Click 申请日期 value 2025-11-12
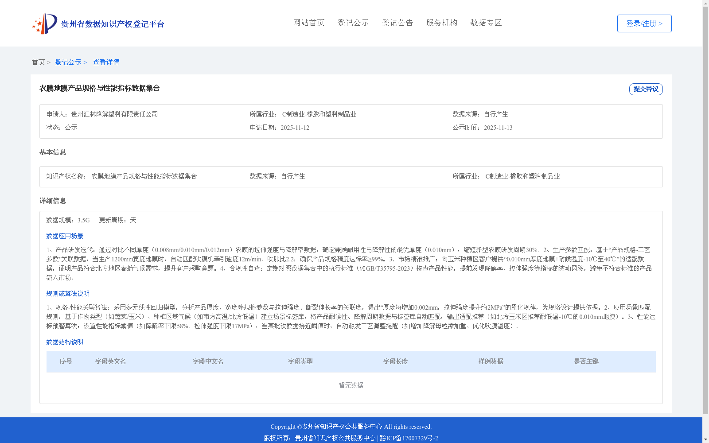709x443 pixels. tap(295, 128)
